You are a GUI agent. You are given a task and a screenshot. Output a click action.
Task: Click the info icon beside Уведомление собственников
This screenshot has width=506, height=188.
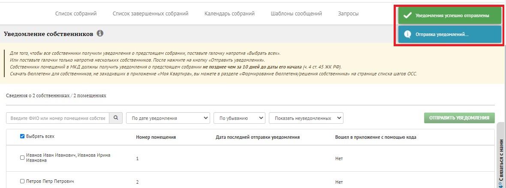(100, 33)
